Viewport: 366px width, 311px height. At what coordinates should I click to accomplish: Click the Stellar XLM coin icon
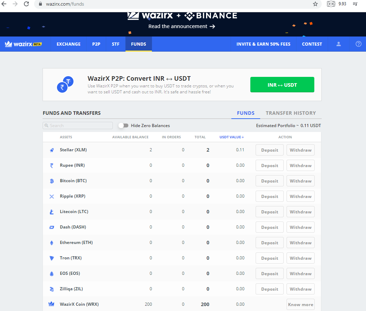(x=52, y=150)
